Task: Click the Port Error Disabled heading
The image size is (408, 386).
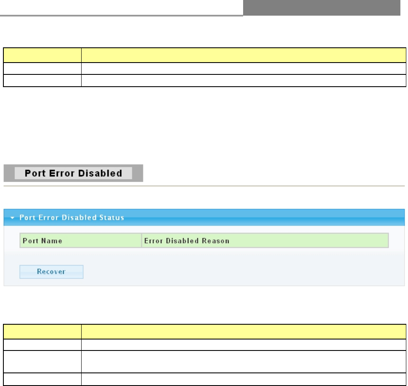Action: [74, 173]
